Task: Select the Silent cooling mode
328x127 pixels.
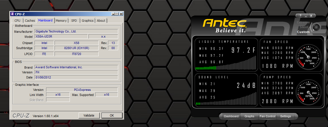Action: [304, 27]
